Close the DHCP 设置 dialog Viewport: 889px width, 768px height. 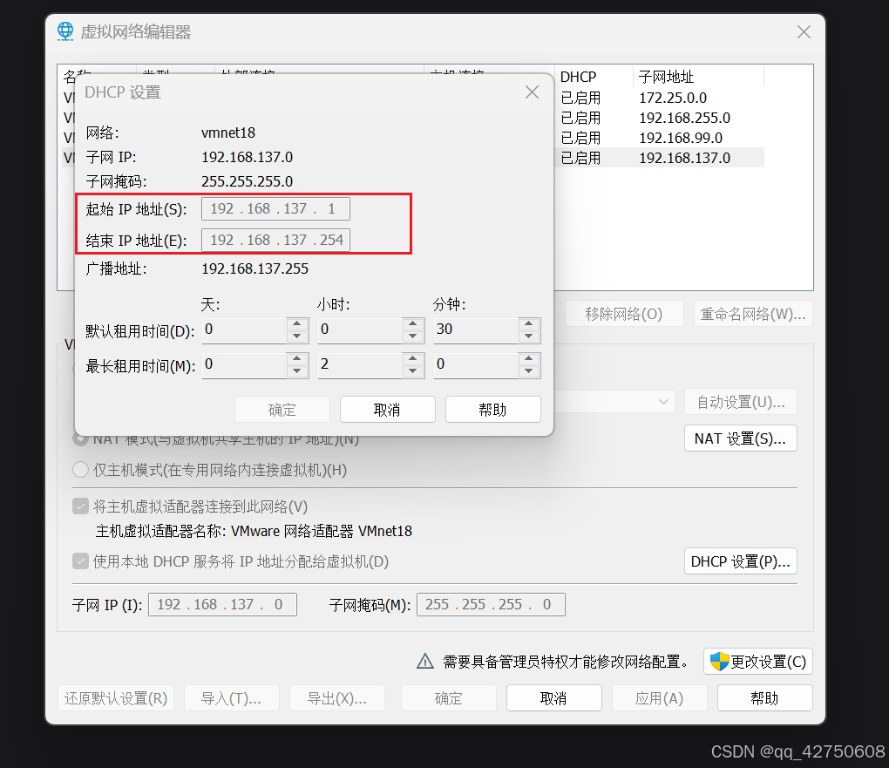532,92
